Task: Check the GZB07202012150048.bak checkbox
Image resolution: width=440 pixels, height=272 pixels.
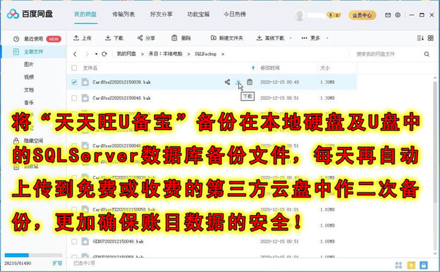Action: (74, 242)
